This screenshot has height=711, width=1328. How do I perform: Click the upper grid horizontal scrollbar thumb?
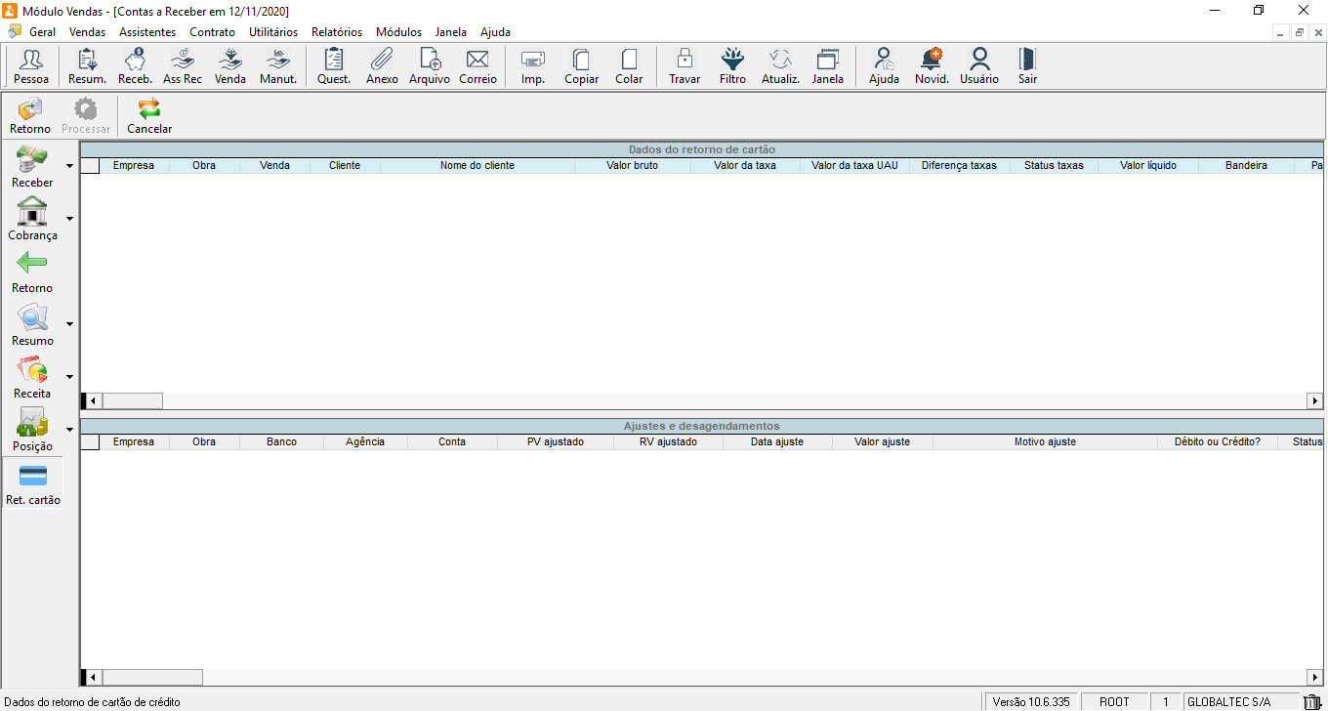pyautogui.click(x=133, y=401)
